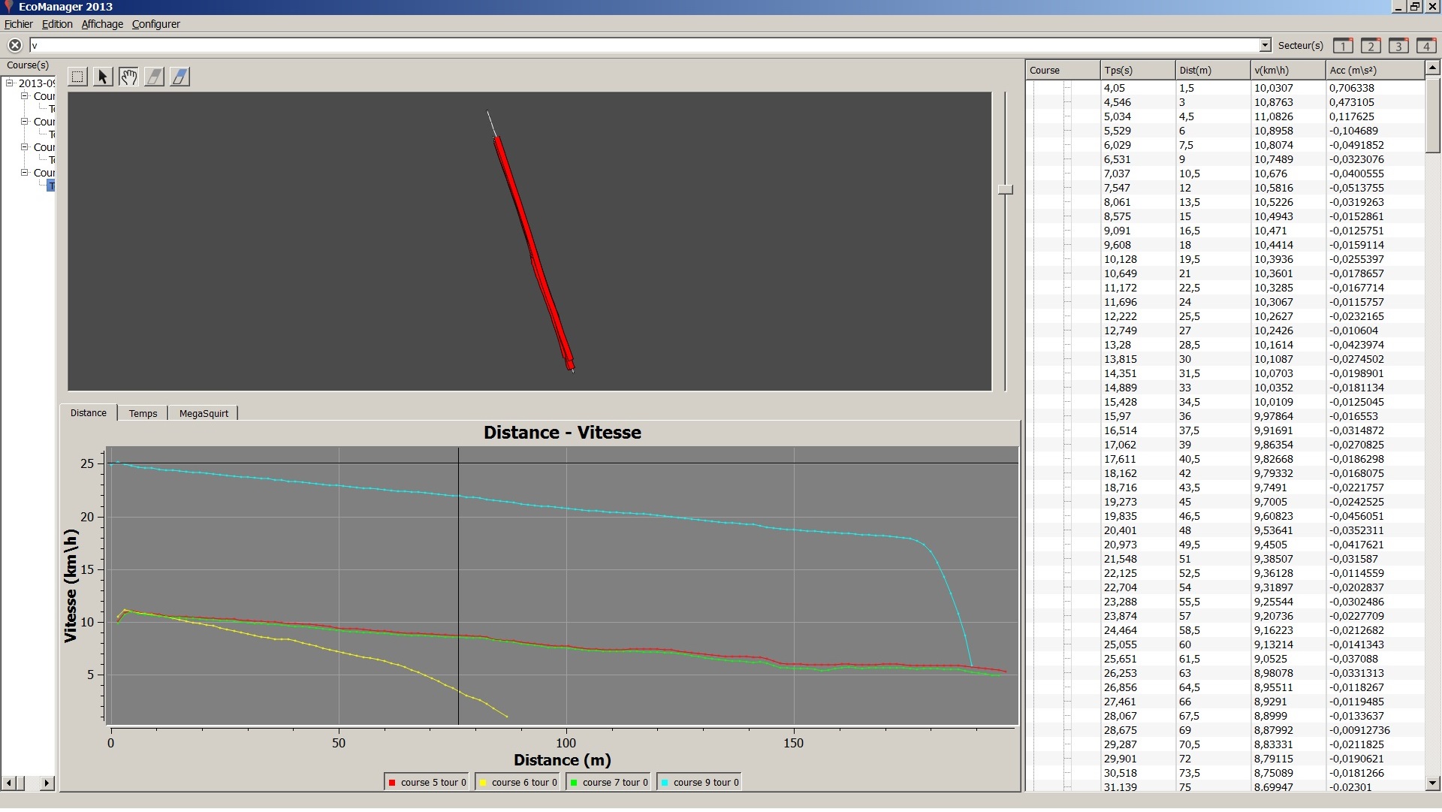Switch to the MegaSquirt tab

click(204, 414)
